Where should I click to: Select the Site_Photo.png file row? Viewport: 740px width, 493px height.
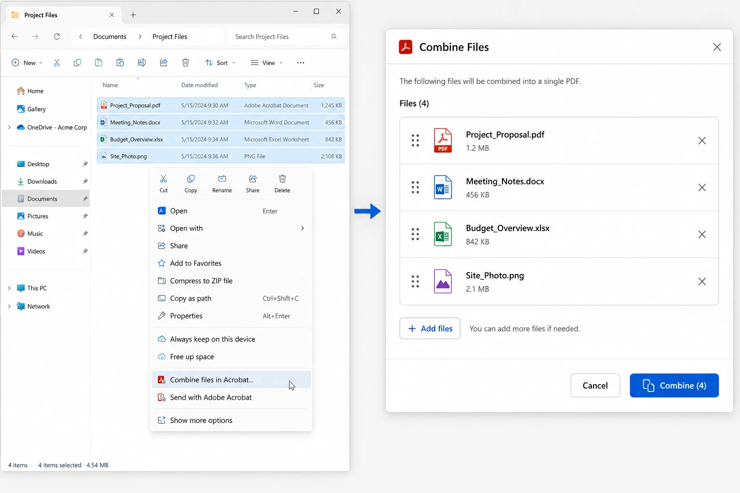click(x=221, y=156)
